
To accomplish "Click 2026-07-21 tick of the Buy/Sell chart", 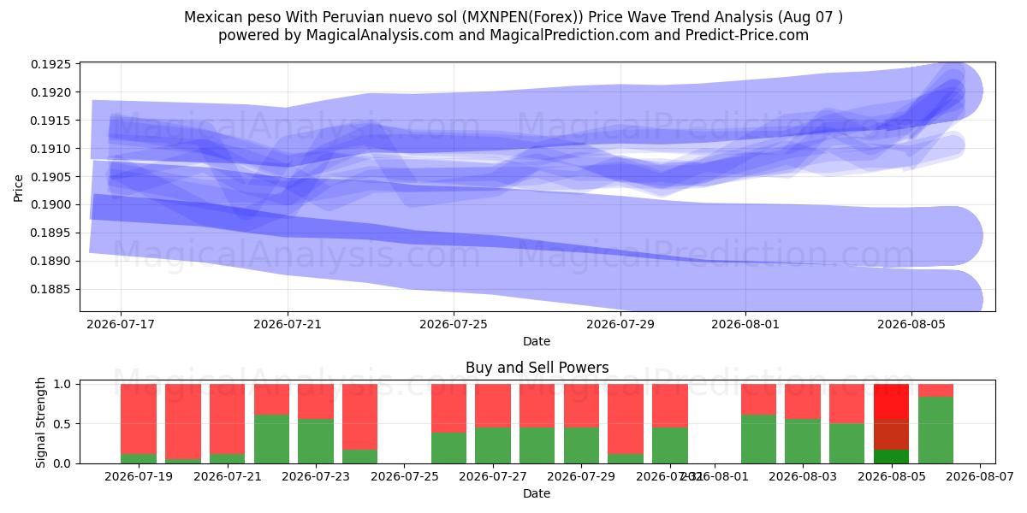I will 227,477.
